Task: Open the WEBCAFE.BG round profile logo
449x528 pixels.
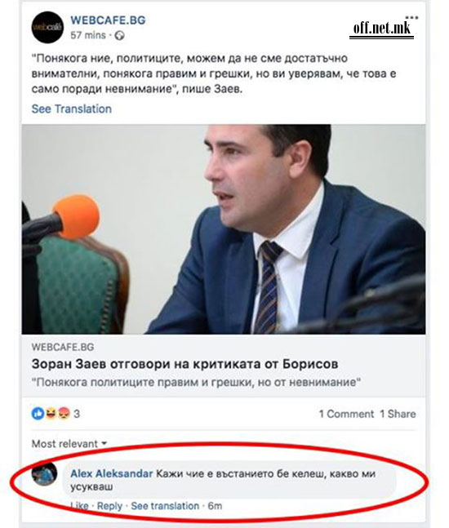Action: (47, 27)
